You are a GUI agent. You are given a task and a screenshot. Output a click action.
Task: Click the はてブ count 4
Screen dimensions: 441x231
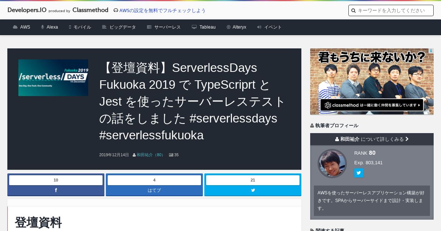click(x=154, y=180)
